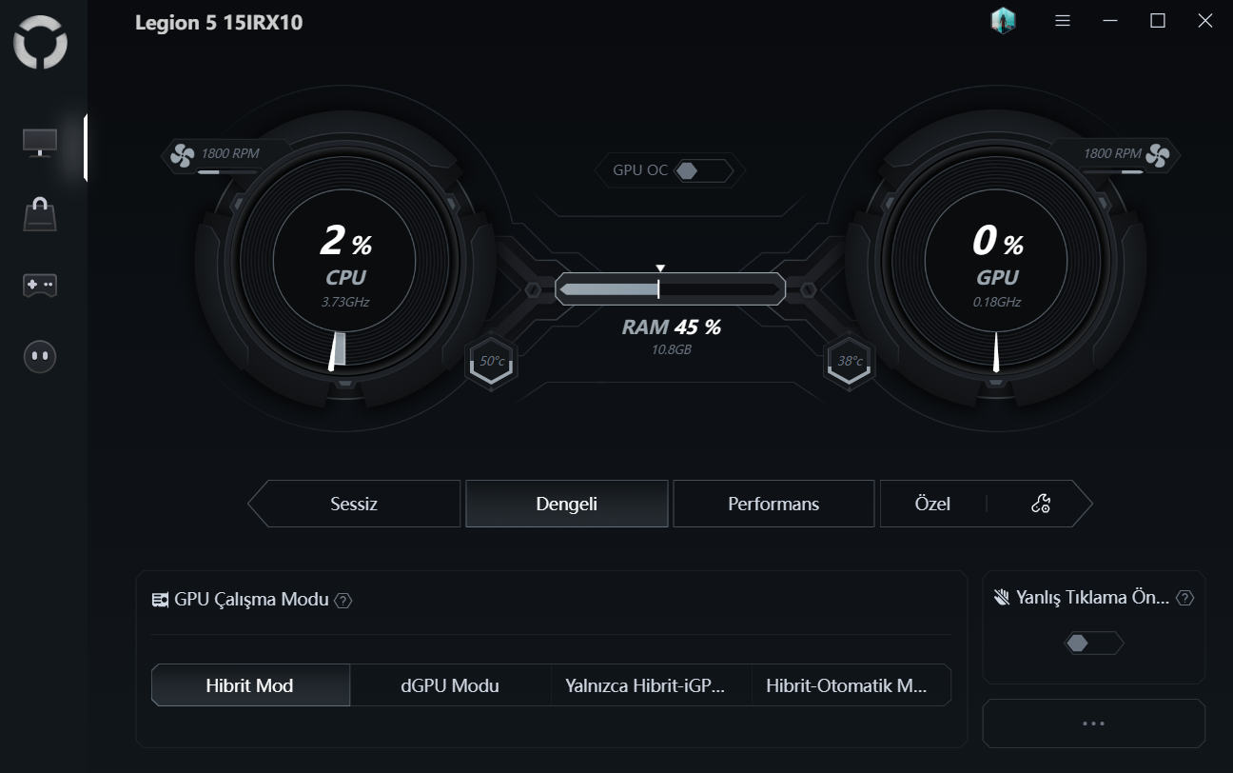Click the Legion 5 15IRX10 device title

pos(219,23)
